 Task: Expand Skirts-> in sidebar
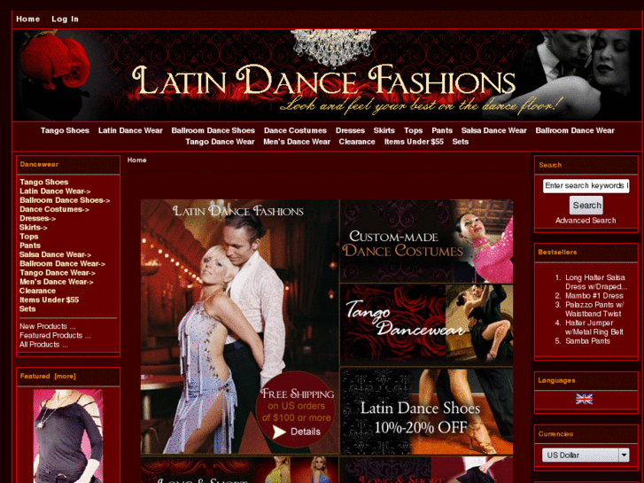34,227
